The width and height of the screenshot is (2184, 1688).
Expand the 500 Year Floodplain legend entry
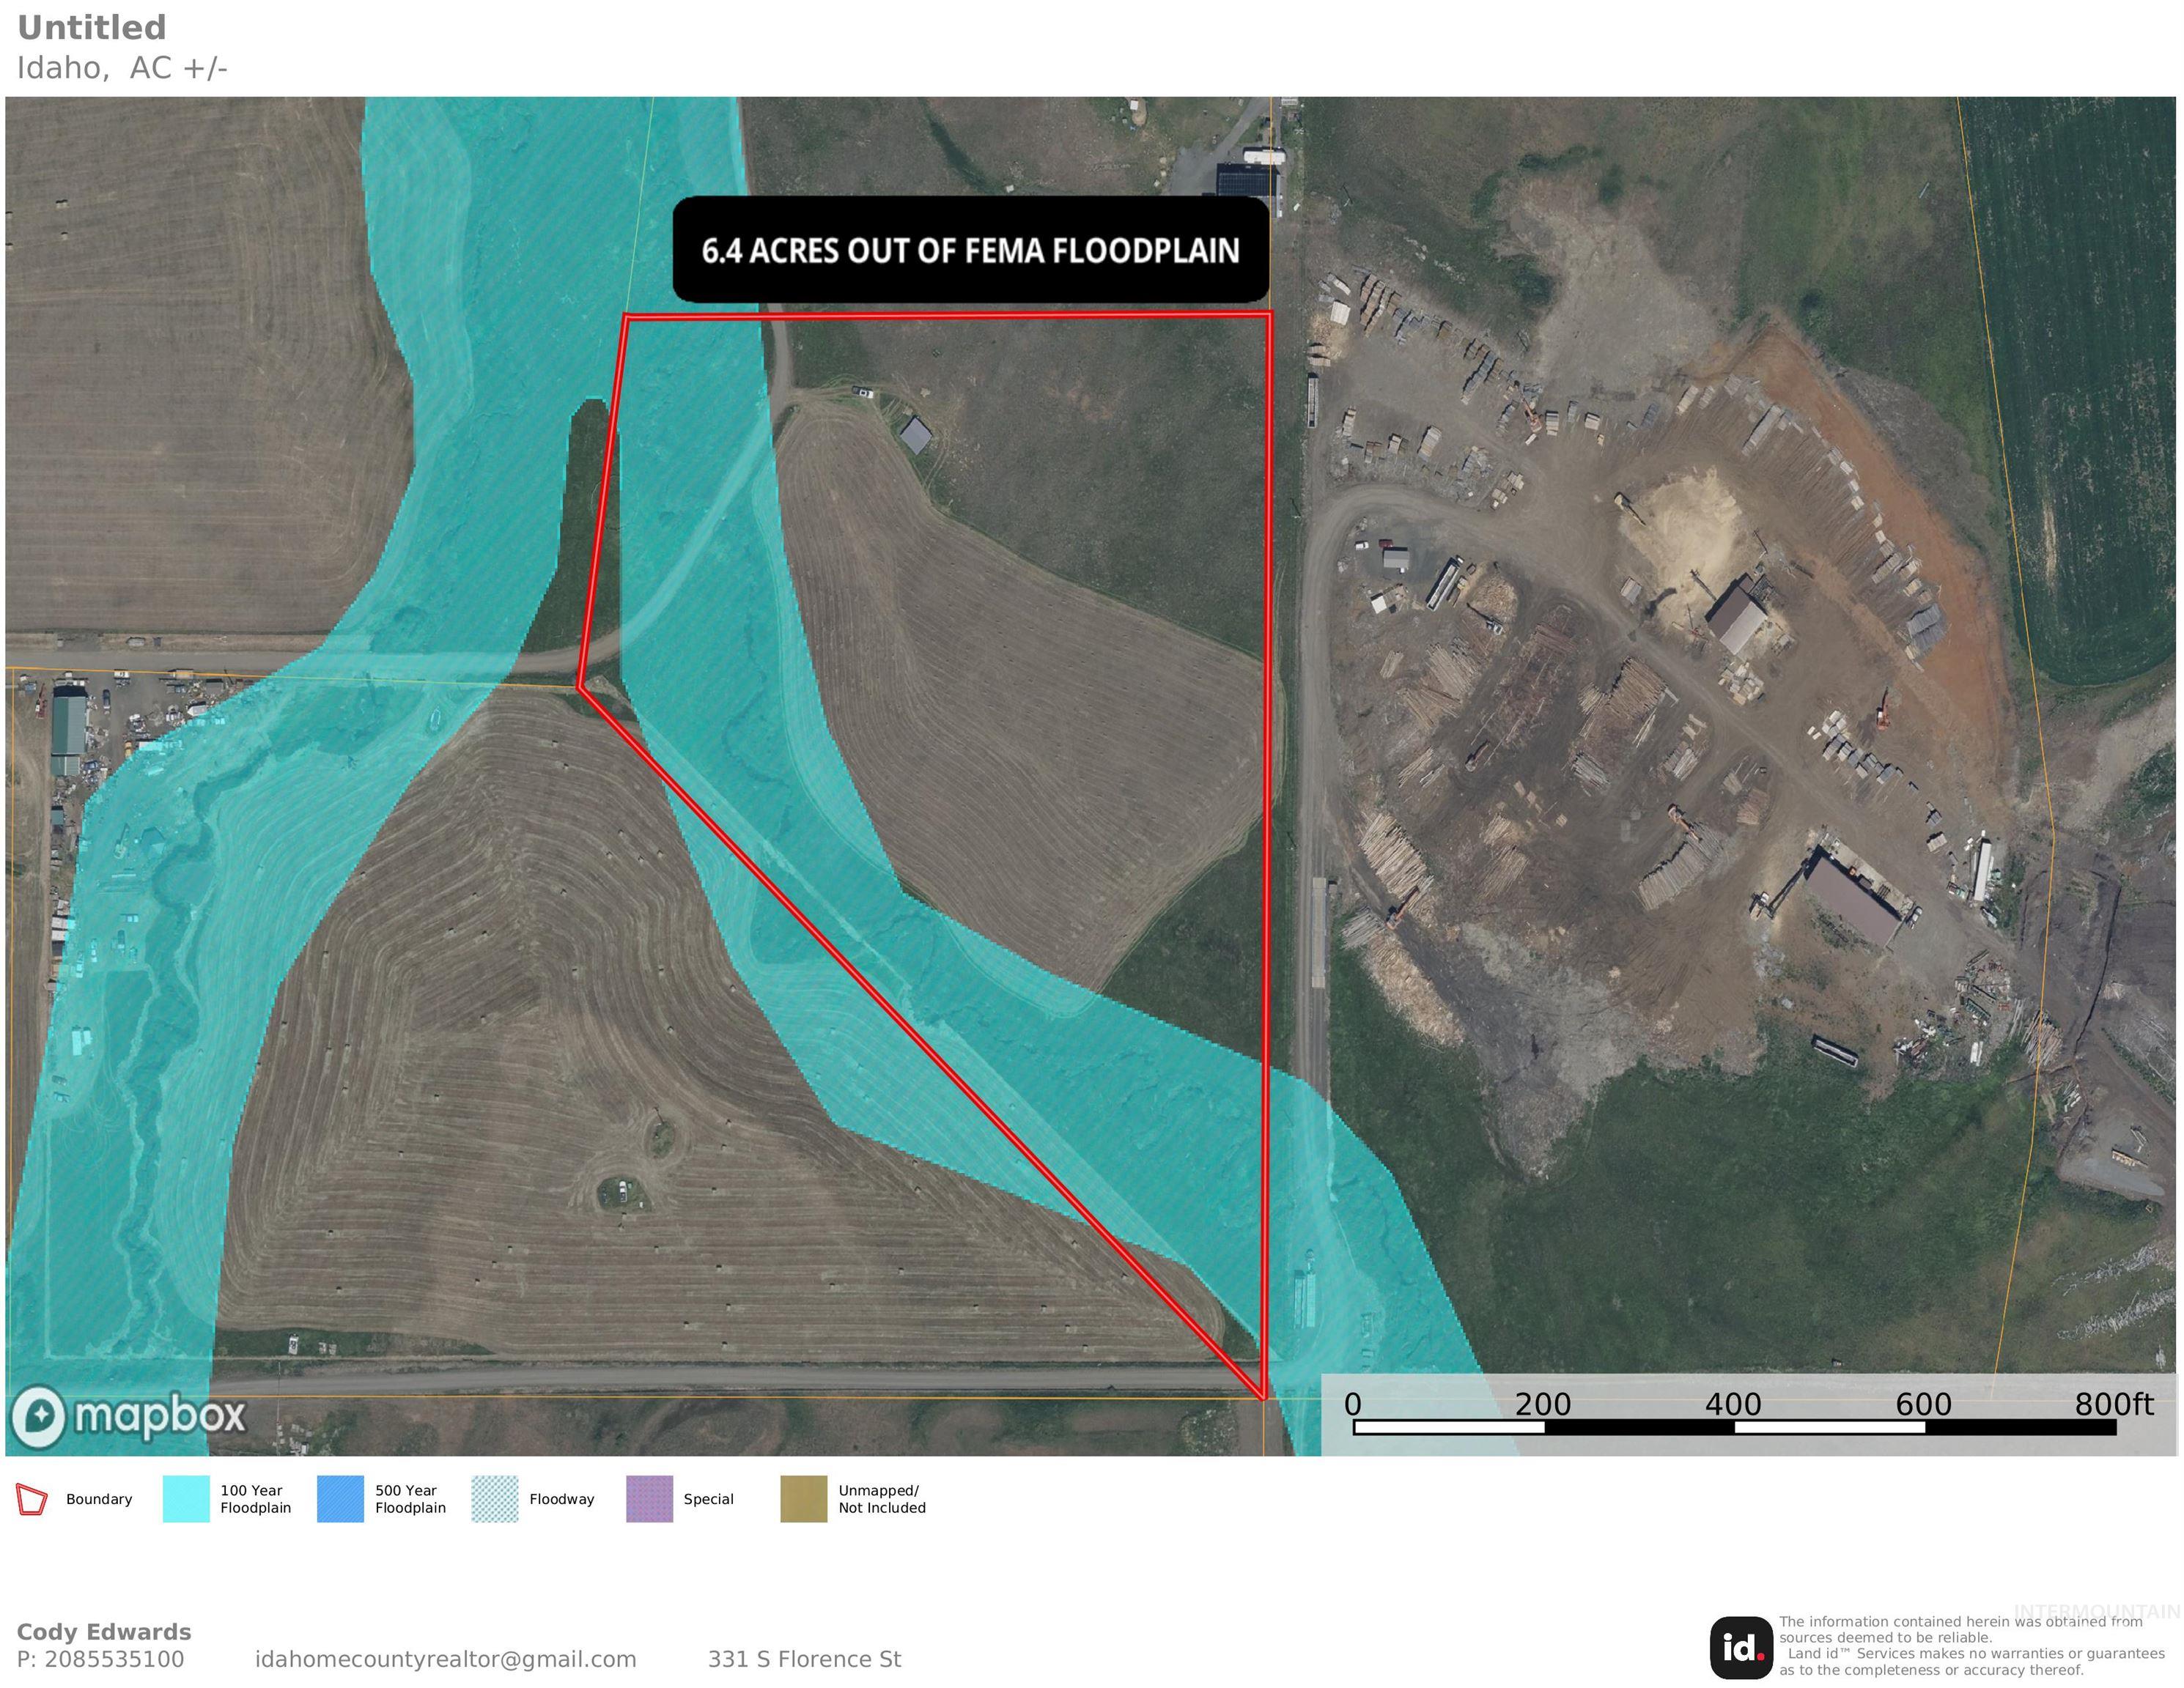[x=412, y=1498]
